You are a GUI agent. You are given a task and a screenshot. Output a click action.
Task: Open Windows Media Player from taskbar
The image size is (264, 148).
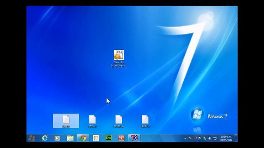(57, 138)
